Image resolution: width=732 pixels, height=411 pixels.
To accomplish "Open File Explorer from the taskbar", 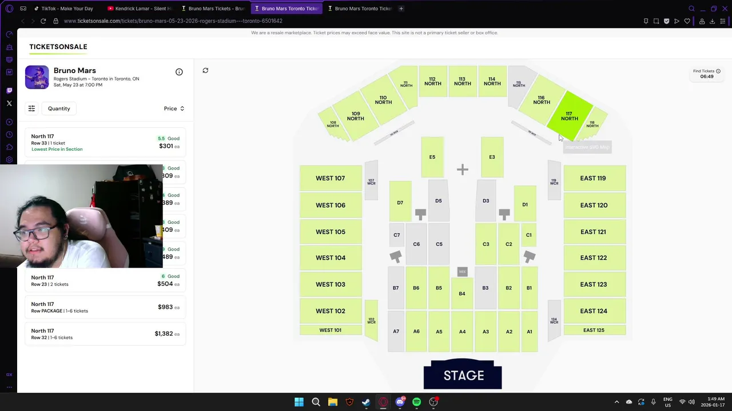I will (332, 402).
